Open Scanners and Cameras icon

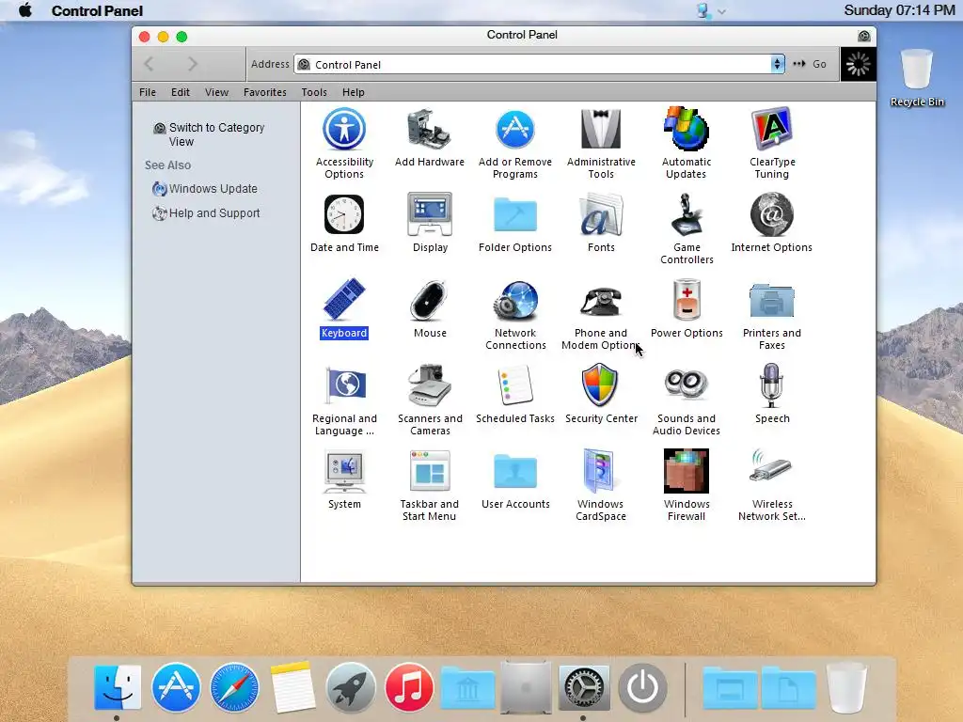tap(429, 385)
